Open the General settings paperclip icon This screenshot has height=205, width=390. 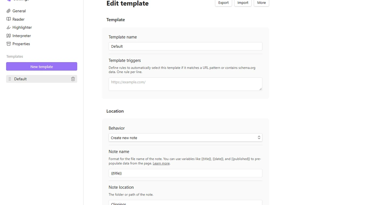[8, 11]
